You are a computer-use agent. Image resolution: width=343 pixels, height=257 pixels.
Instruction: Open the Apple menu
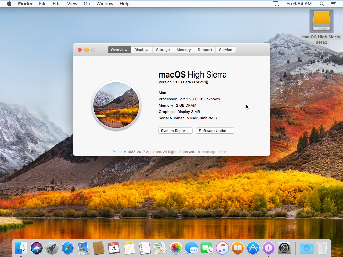[9, 4]
